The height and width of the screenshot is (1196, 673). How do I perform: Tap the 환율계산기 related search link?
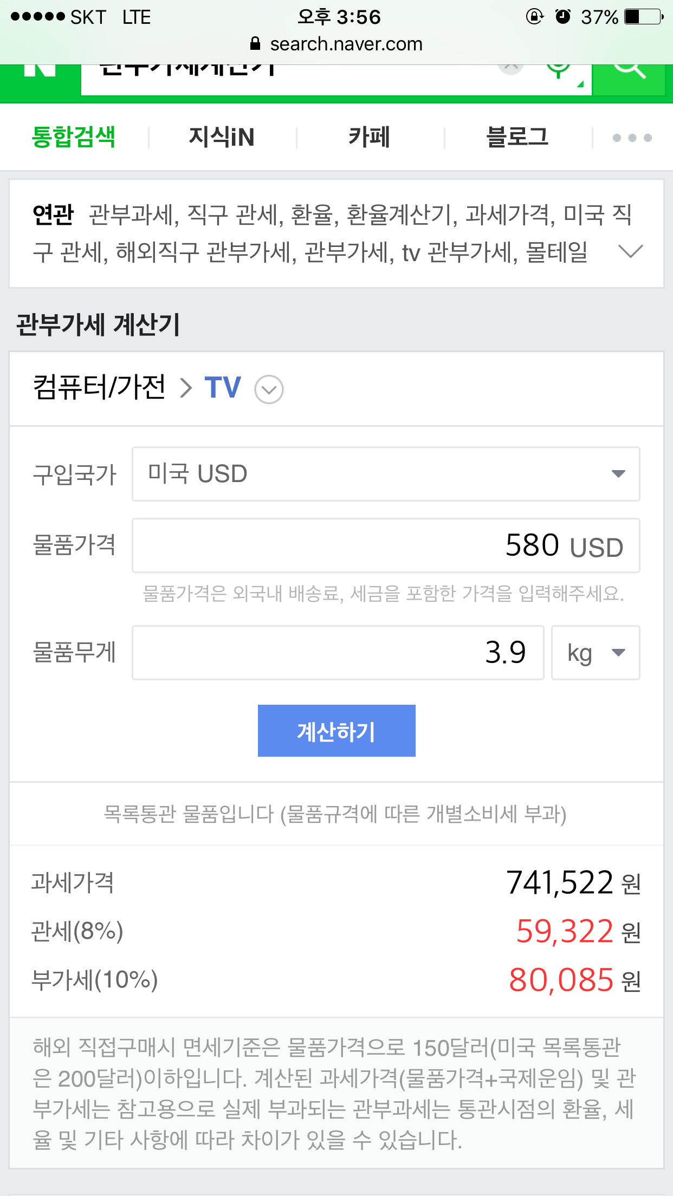pyautogui.click(x=398, y=215)
